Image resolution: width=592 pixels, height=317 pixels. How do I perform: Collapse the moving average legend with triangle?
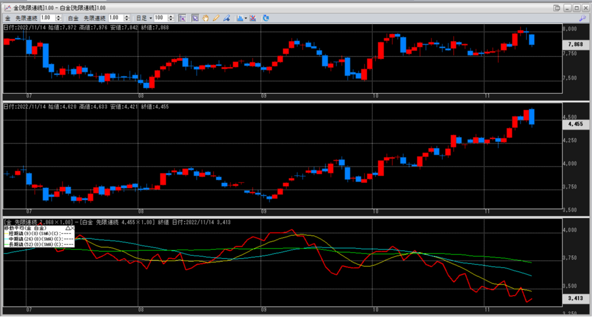pos(68,228)
